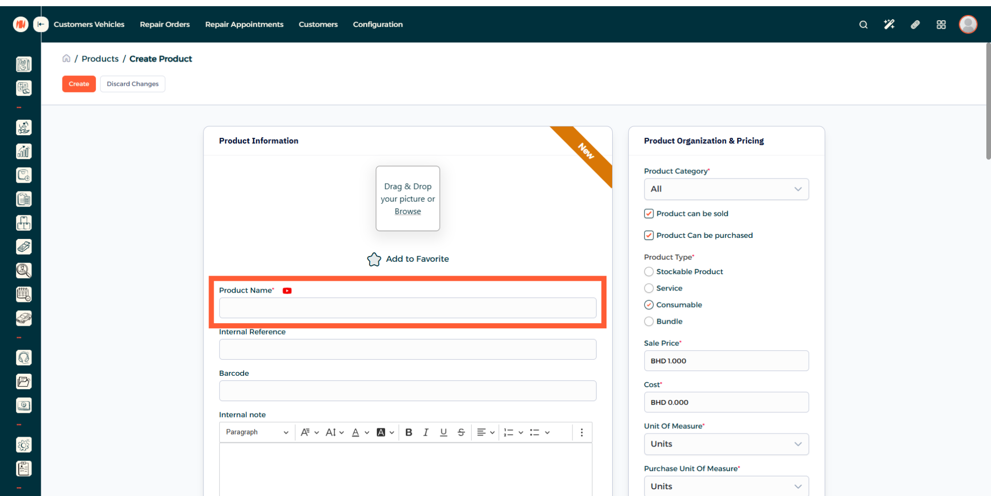
Task: Expand the Paragraph style dropdown
Action: click(x=257, y=433)
